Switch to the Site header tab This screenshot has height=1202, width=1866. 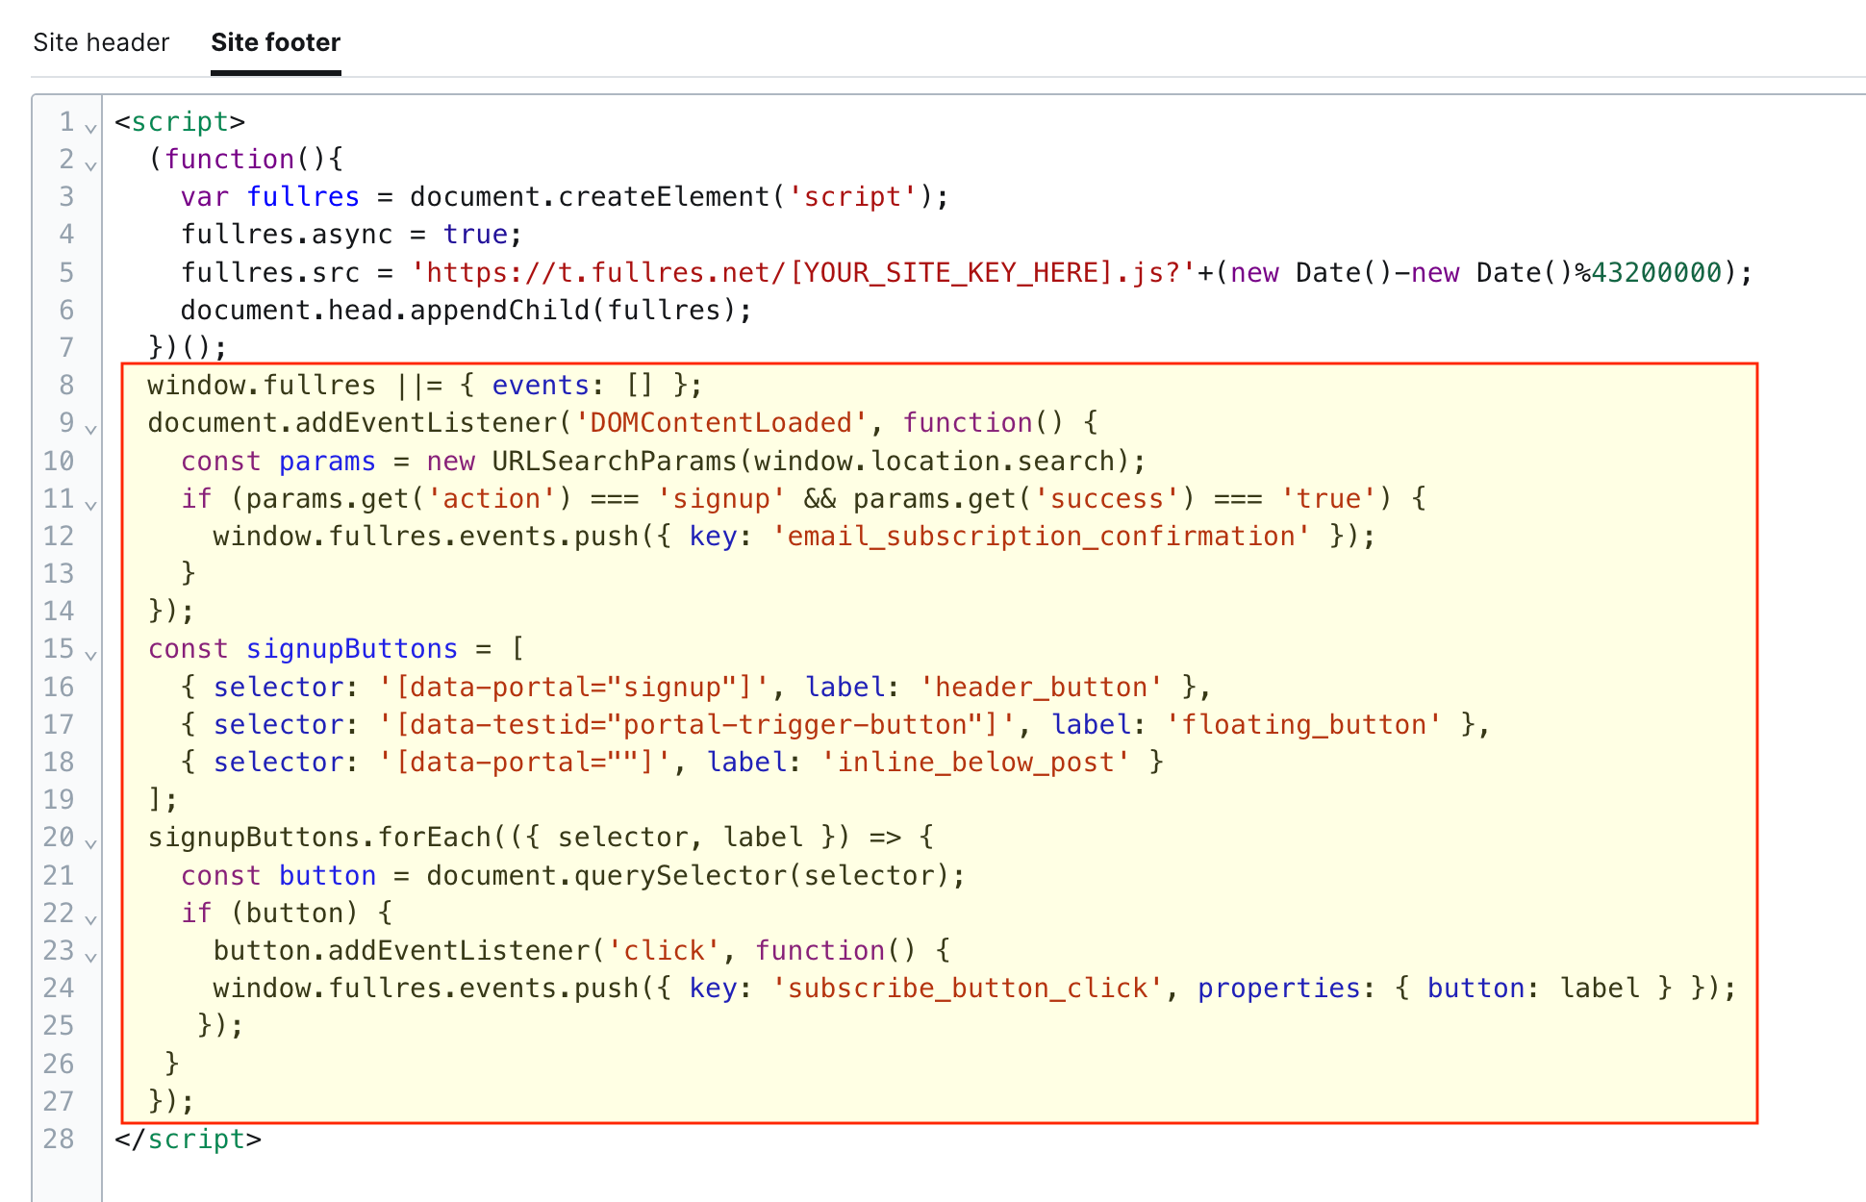[x=101, y=42]
